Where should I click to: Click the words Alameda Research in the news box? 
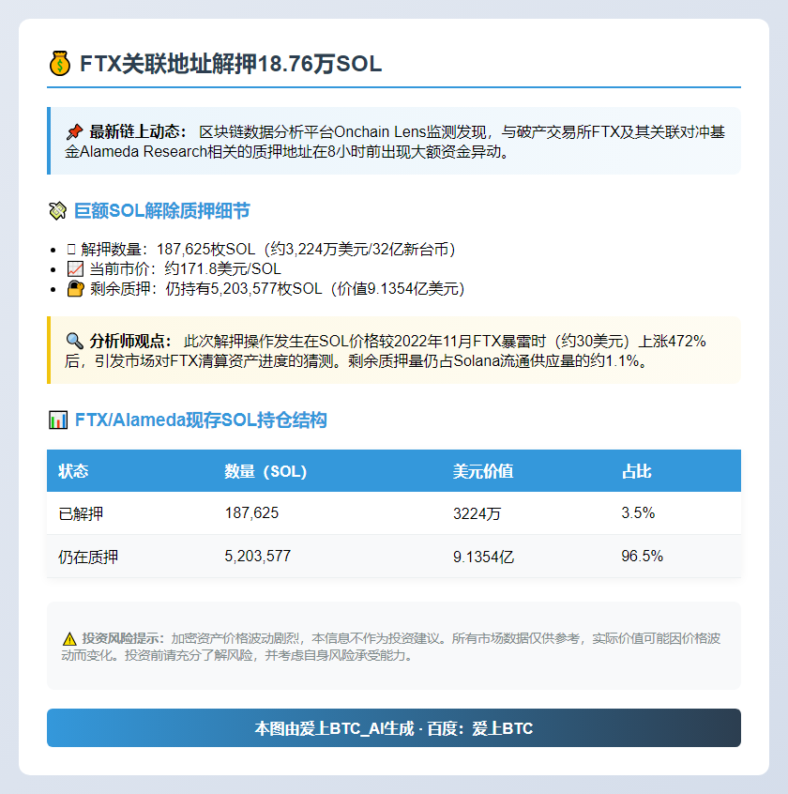(x=144, y=151)
